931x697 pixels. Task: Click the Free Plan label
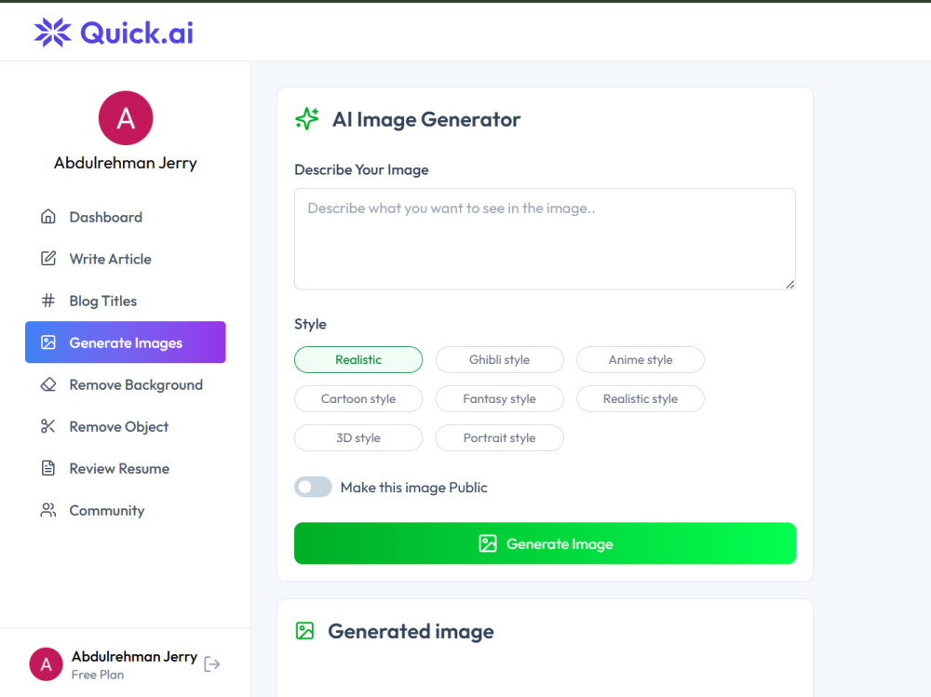point(98,675)
